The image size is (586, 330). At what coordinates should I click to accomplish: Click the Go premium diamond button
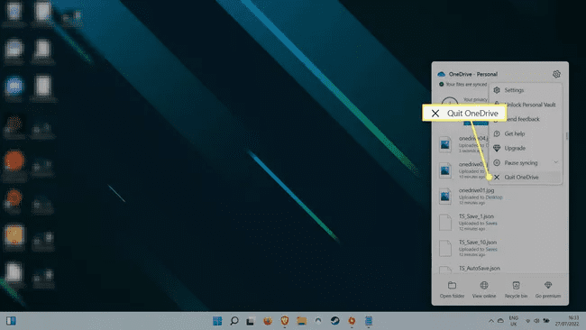click(548, 289)
